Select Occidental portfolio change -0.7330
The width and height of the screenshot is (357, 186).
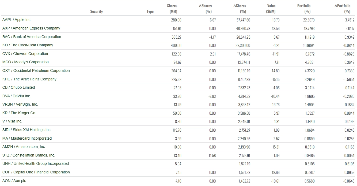349,71
